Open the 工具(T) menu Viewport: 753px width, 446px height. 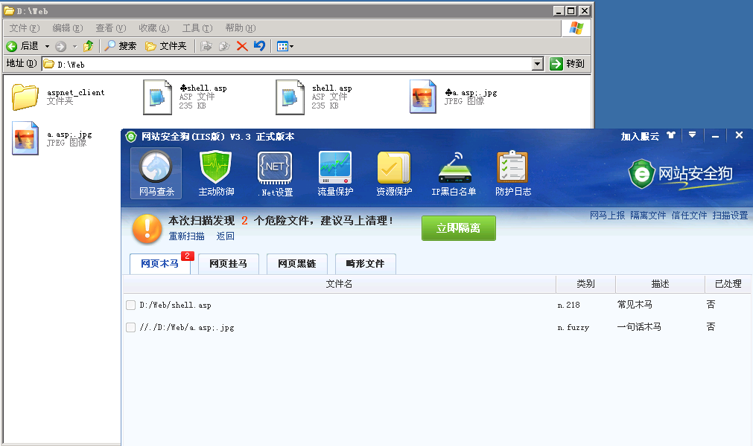click(x=197, y=28)
